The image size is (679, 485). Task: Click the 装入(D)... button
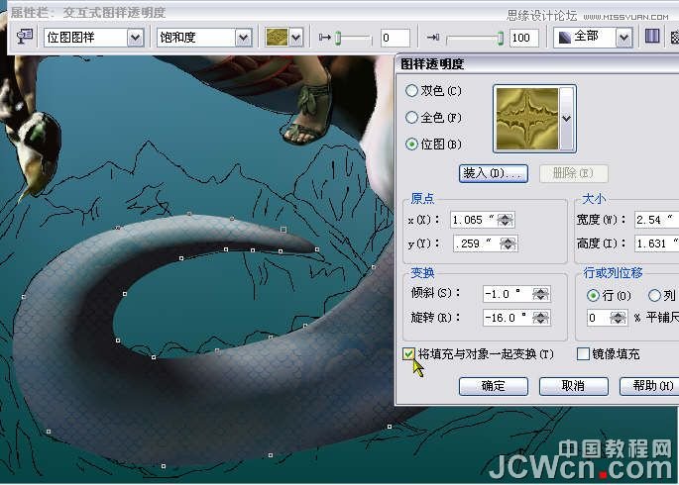494,173
